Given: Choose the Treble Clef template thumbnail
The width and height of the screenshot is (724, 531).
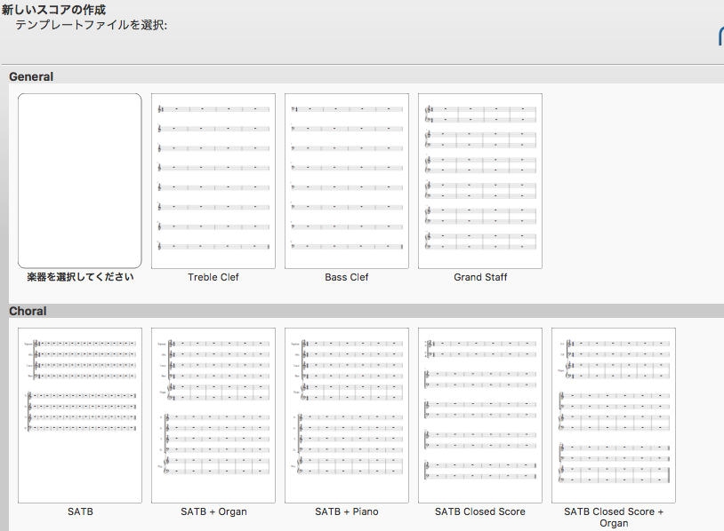Looking at the screenshot, I should [213, 180].
